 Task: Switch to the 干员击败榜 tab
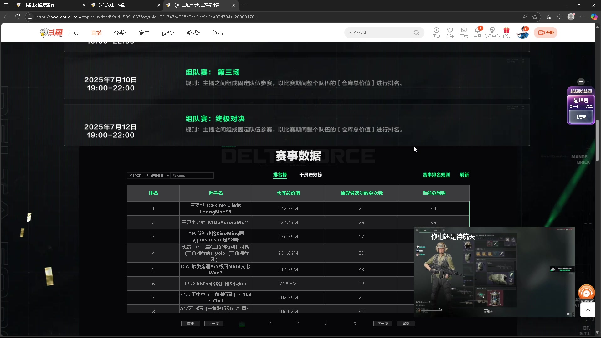[311, 175]
